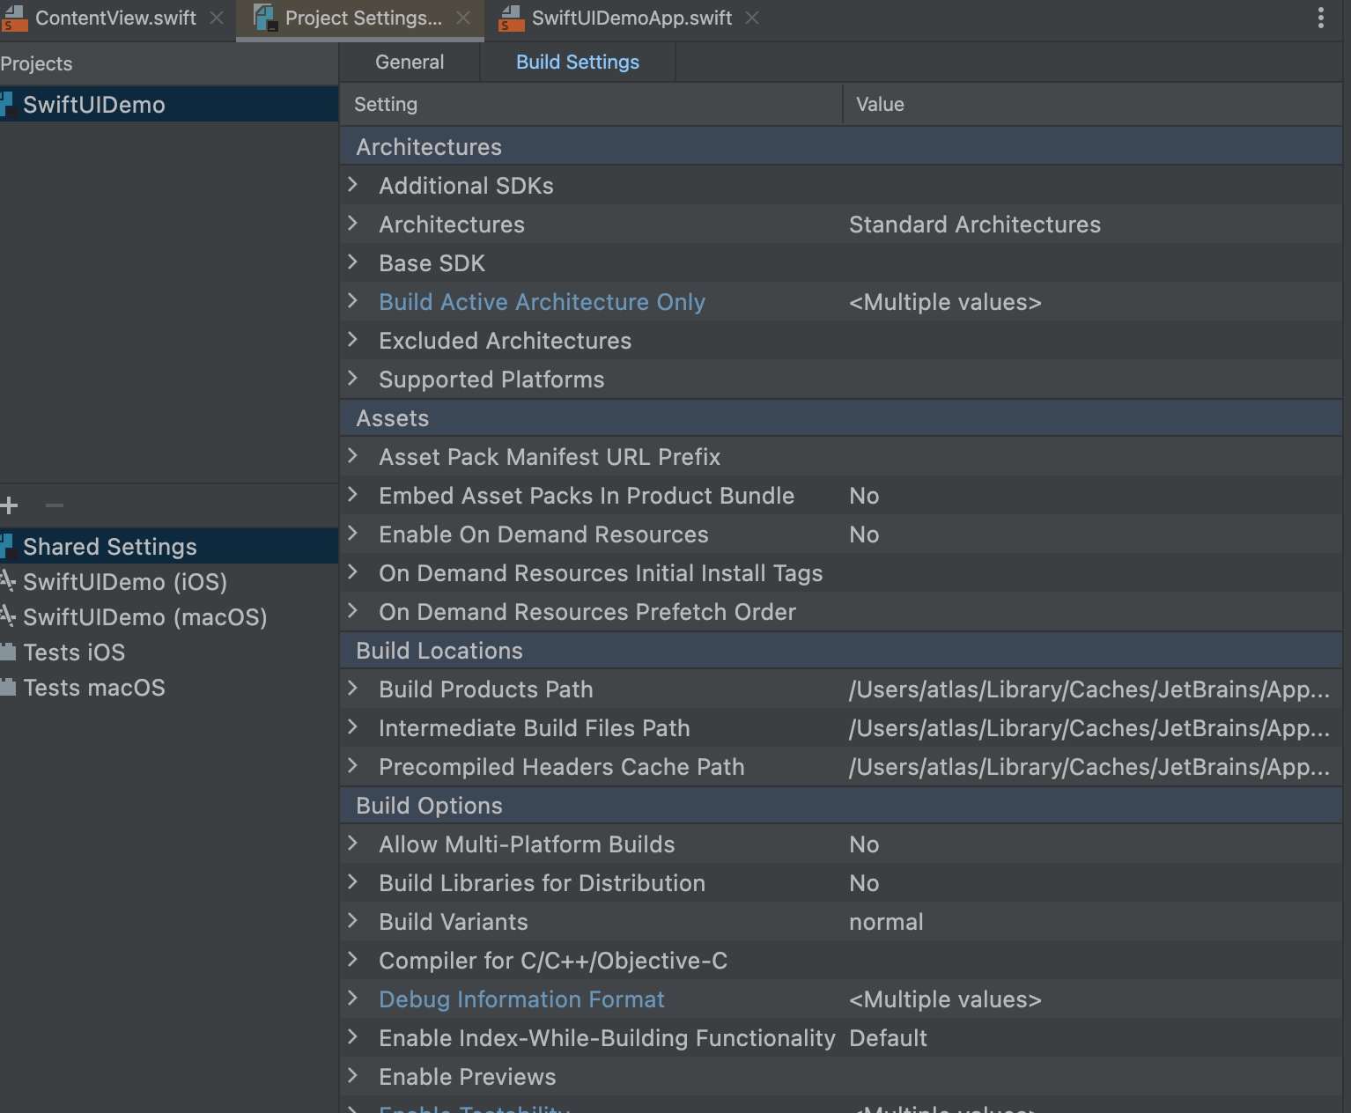Open the ContentView.swift editor tab
1351x1113 pixels.
[114, 18]
